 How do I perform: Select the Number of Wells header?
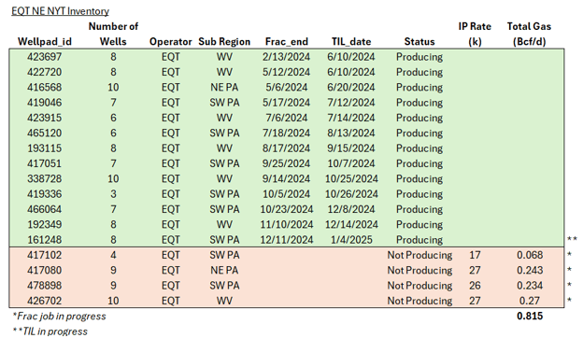coord(113,34)
